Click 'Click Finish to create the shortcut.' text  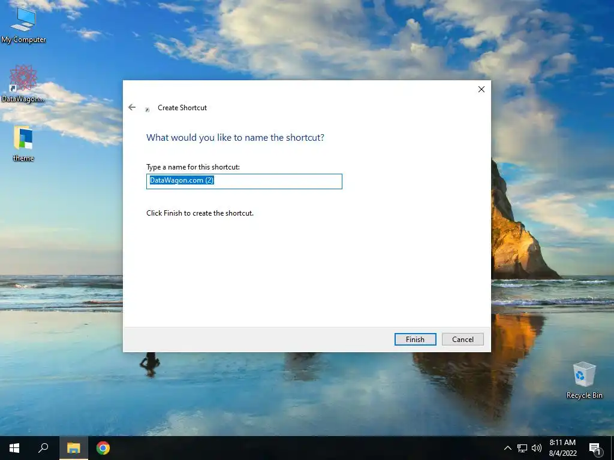200,213
